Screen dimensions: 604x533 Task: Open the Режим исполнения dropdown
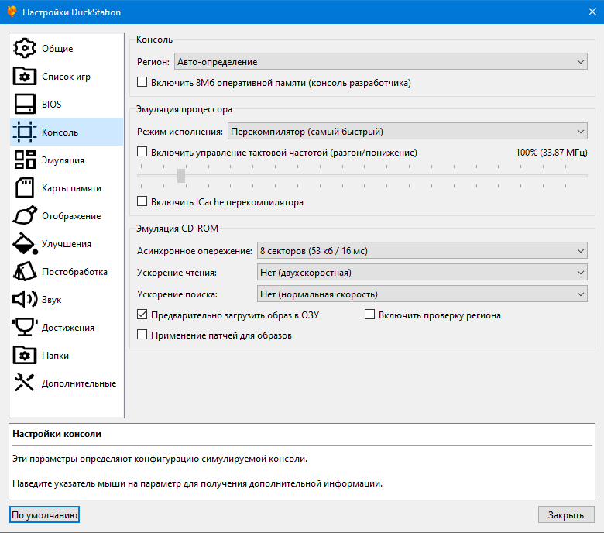[x=407, y=132]
